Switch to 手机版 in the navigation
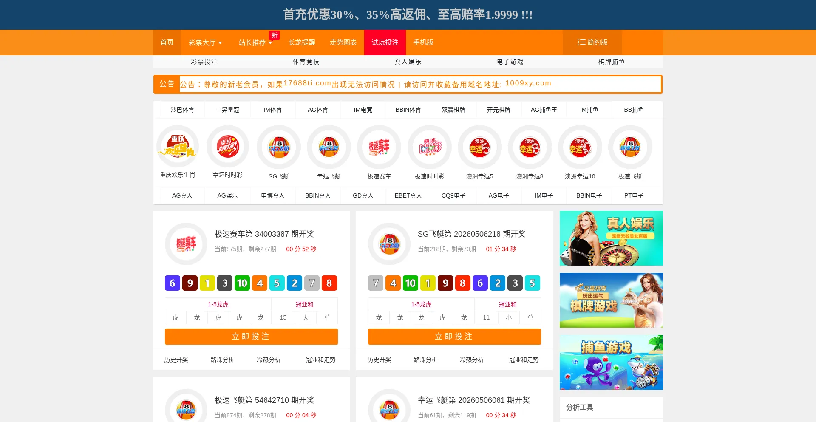Screen dimensions: 816x422 pos(423,42)
